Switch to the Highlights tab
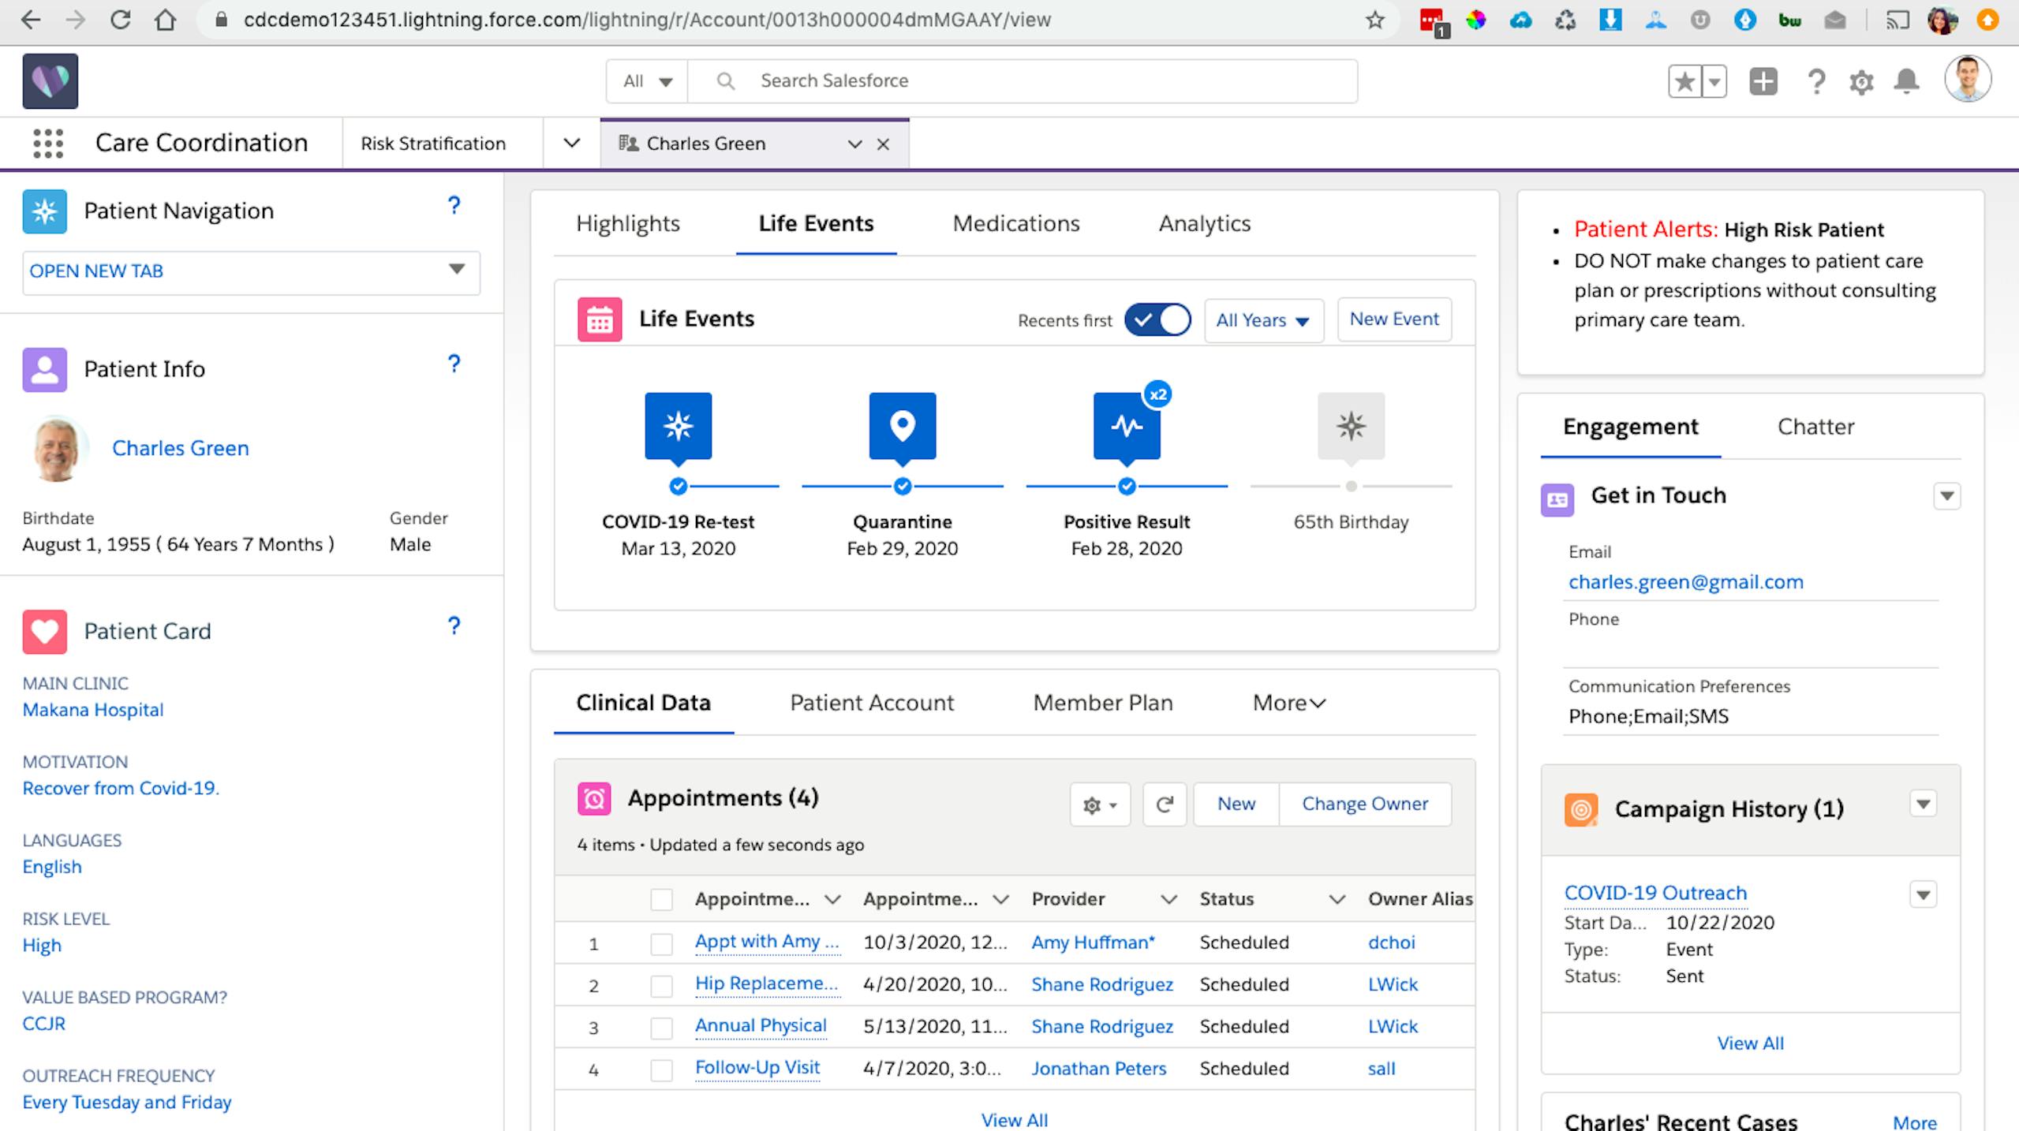 [628, 224]
